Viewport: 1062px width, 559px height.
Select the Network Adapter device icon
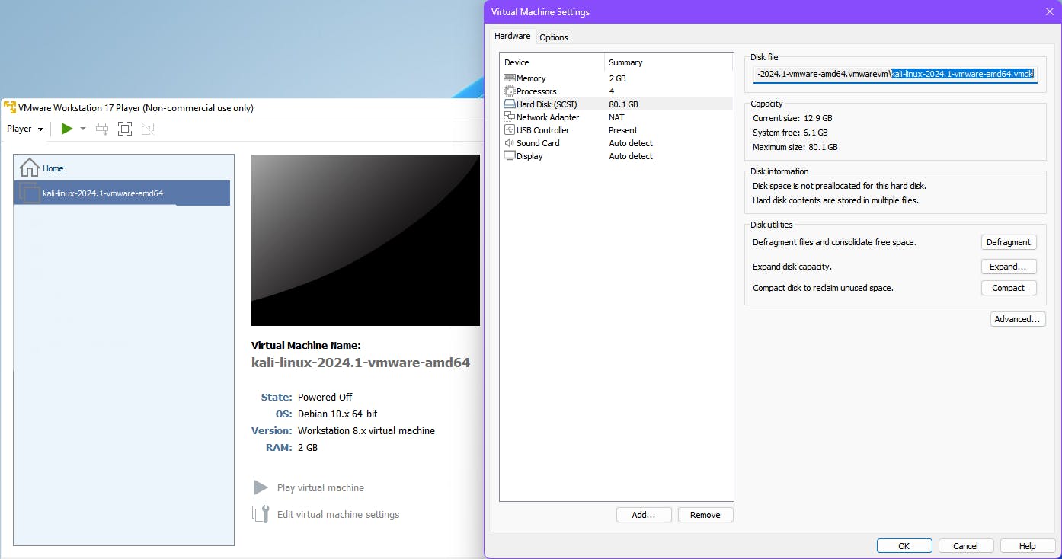(x=510, y=117)
